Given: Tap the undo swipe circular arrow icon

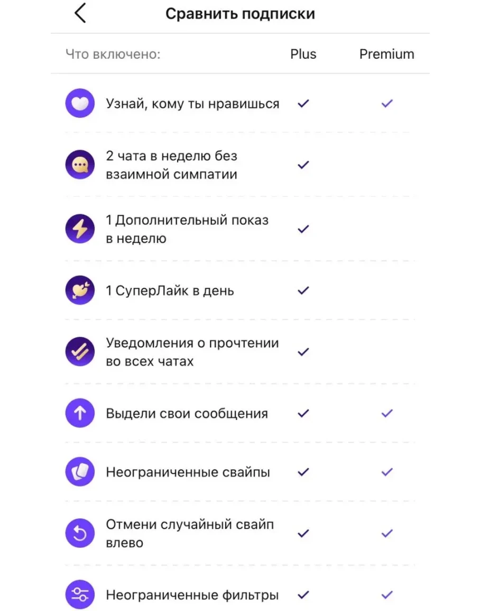Looking at the screenshot, I should click(80, 533).
